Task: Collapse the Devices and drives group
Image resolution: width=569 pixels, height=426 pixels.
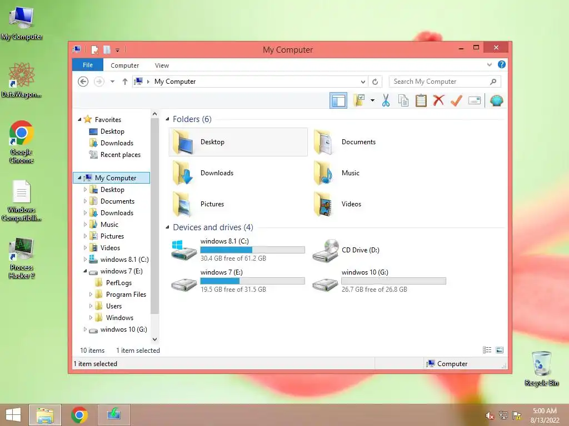Action: [x=167, y=227]
